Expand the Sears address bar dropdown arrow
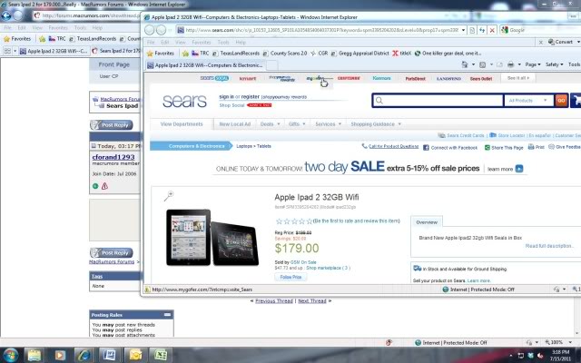 point(463,30)
